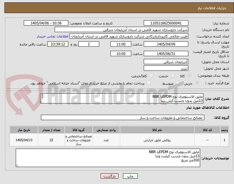
Task: Click the بازگشت back button
Action: (x=110, y=176)
